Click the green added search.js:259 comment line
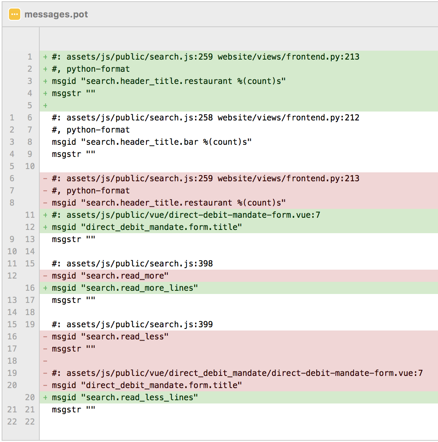The height and width of the screenshot is (442, 438). [205, 57]
